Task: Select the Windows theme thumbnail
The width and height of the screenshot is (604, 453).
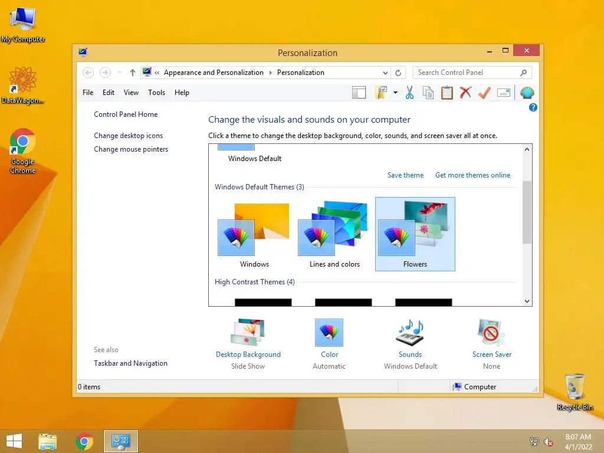Action: click(254, 234)
